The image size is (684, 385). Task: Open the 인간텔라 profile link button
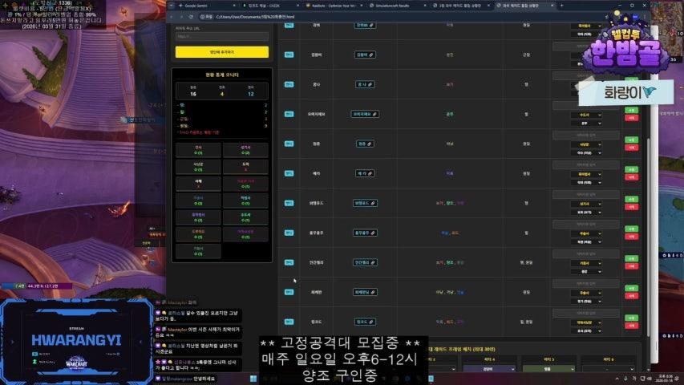(365, 262)
